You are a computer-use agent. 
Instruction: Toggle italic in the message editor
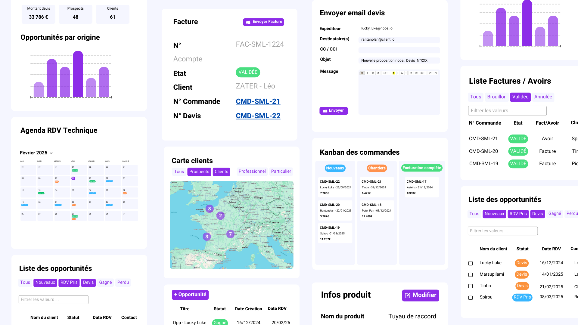368,73
